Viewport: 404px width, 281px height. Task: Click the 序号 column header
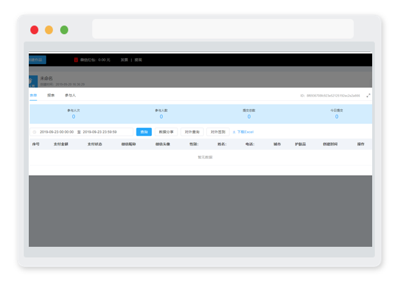tap(36, 144)
